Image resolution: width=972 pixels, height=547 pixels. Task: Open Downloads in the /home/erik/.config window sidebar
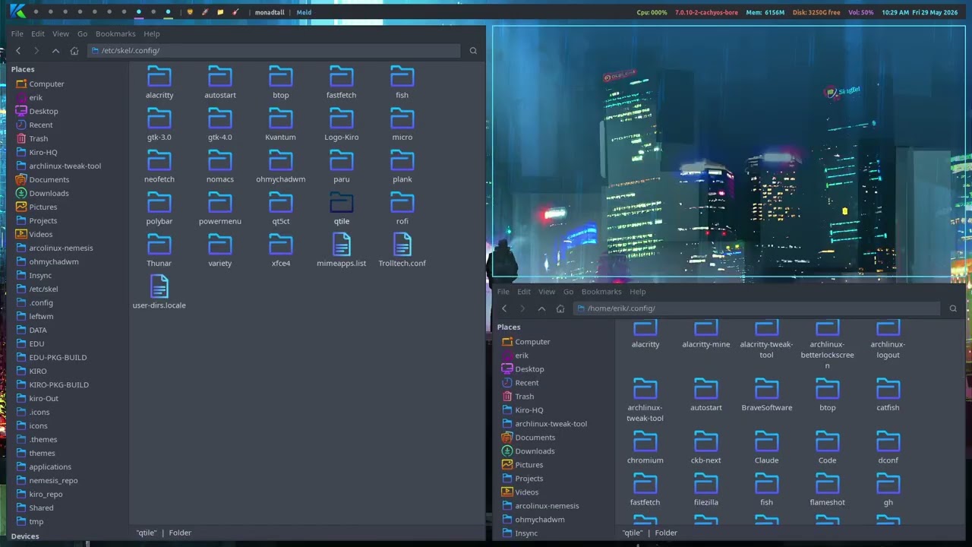[x=535, y=451]
